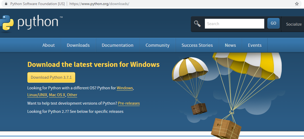View site security via the padlock icon
The height and width of the screenshot is (139, 304).
coord(6,4)
